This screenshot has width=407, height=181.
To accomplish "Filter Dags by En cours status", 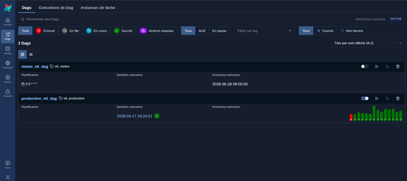I will point(97,31).
